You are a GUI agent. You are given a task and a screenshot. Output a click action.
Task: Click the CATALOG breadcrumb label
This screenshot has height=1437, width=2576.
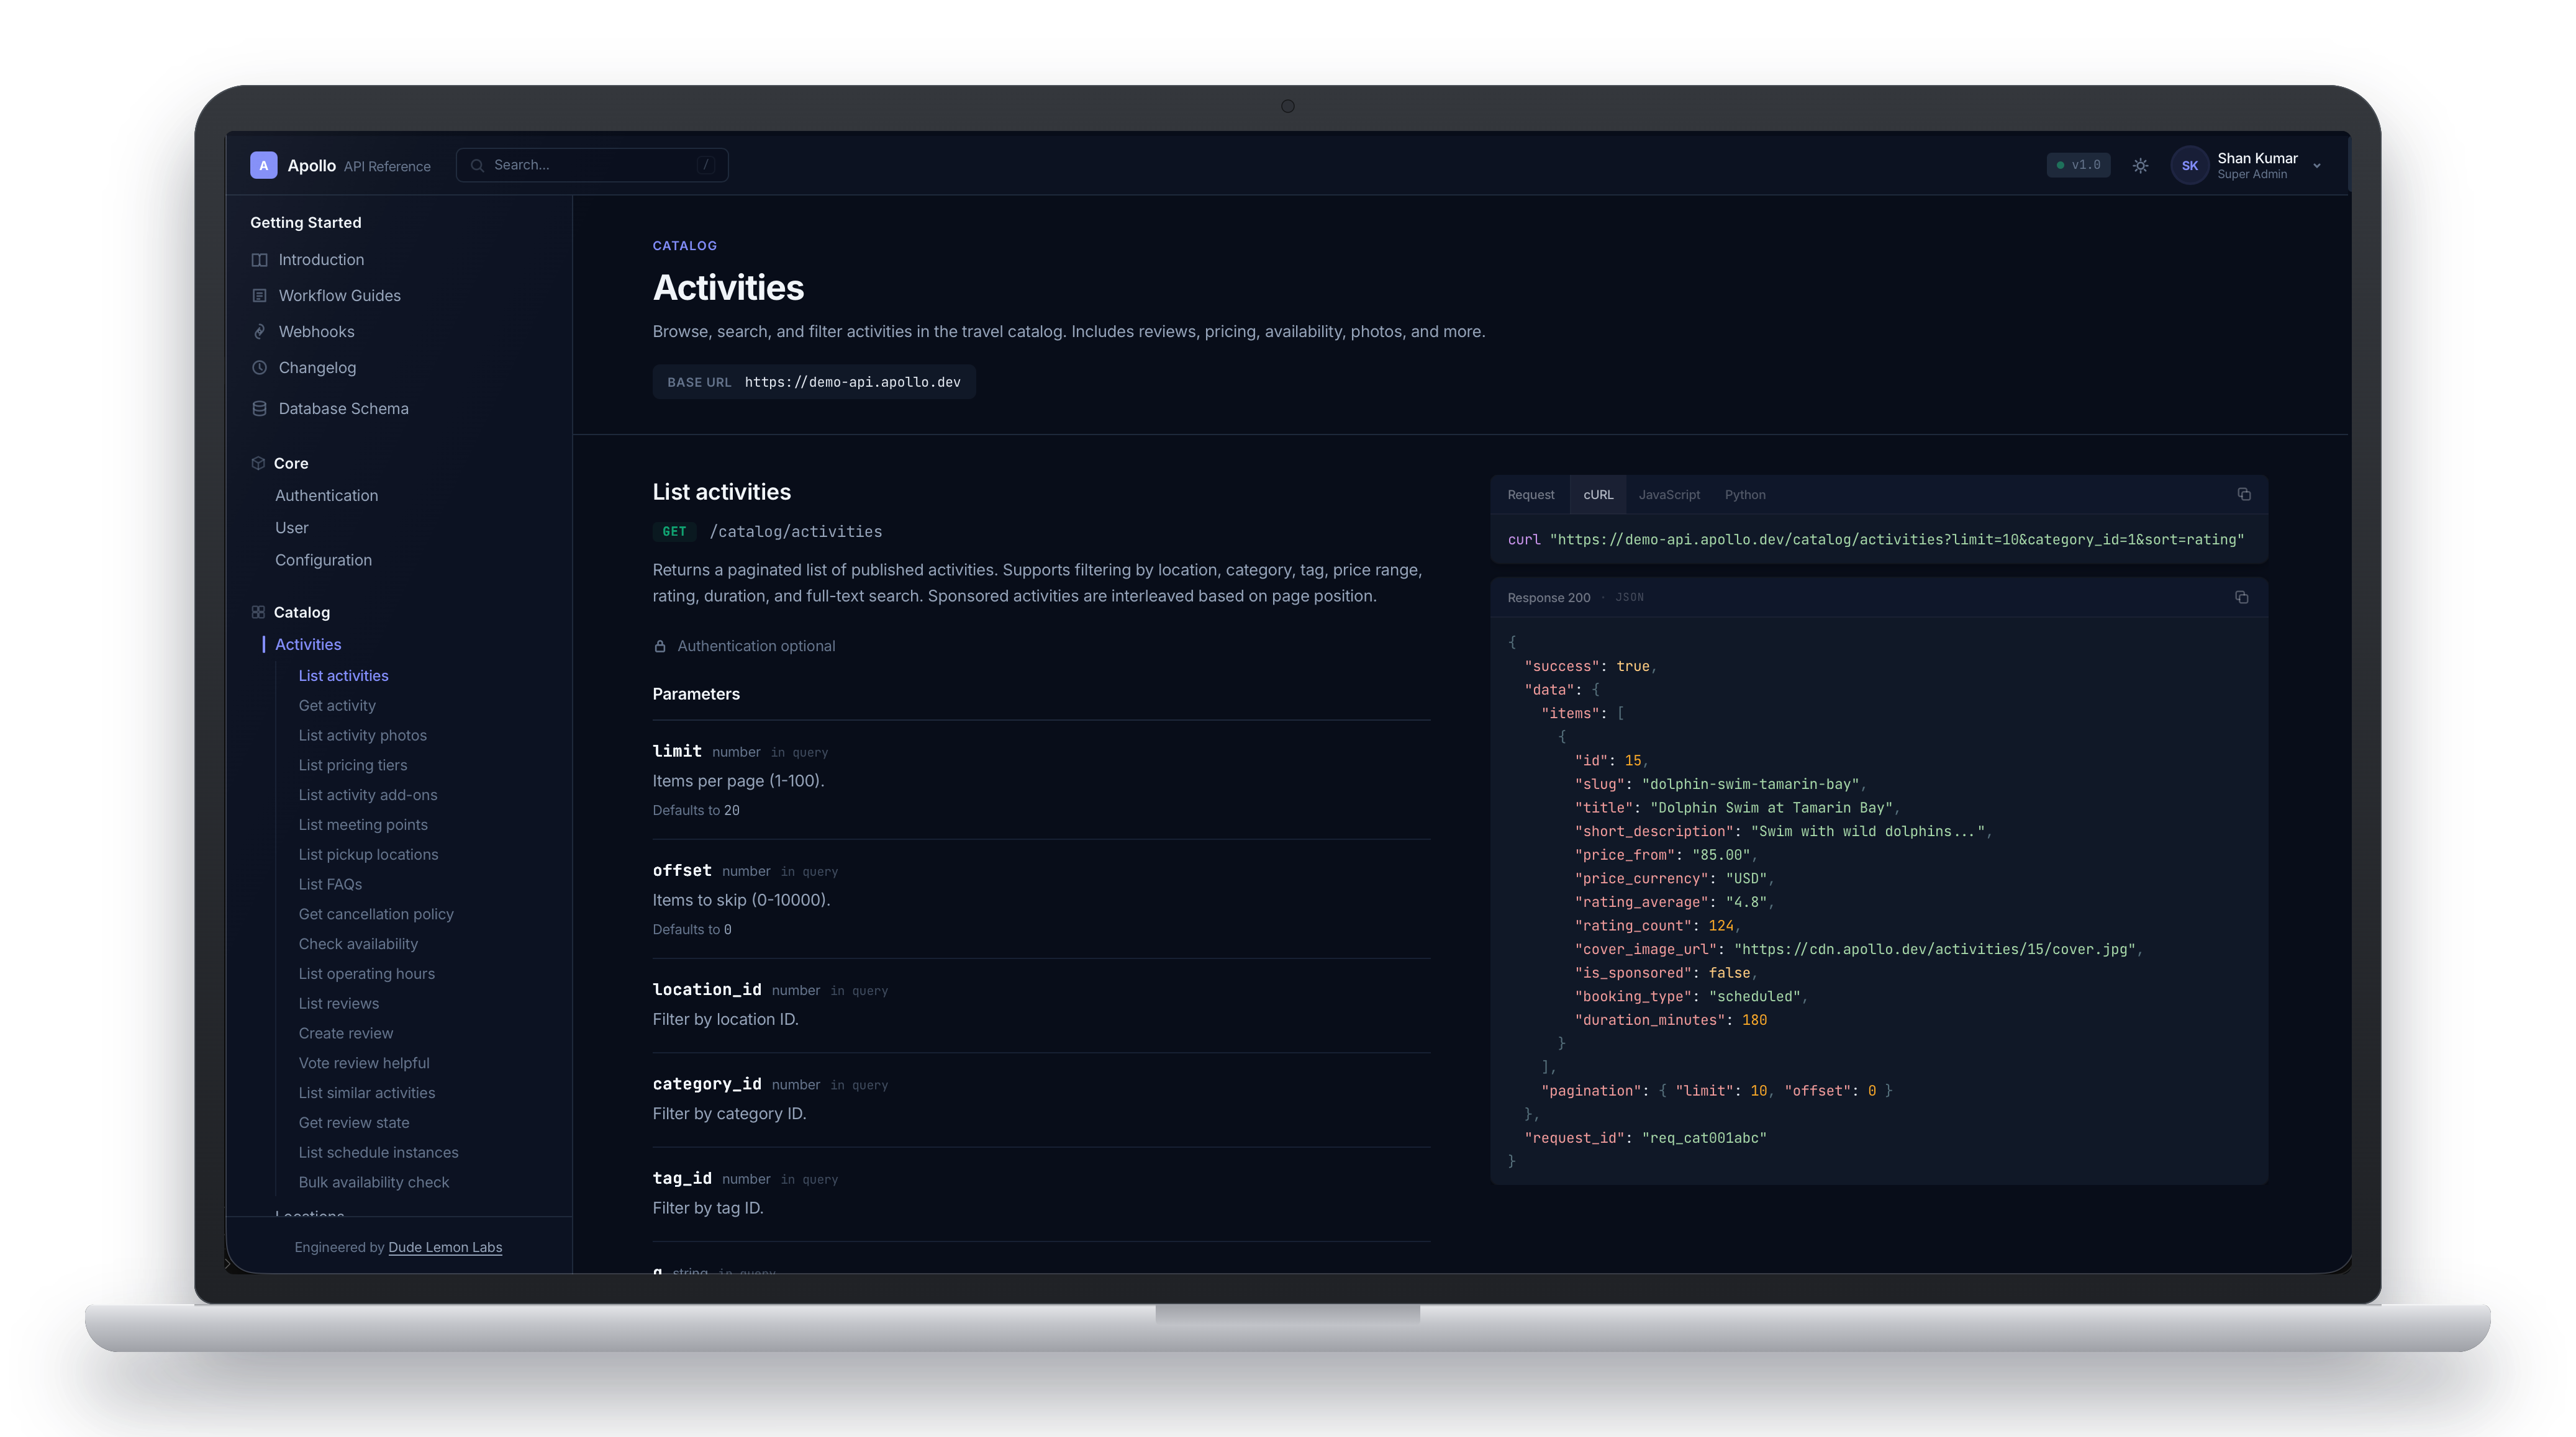click(685, 246)
